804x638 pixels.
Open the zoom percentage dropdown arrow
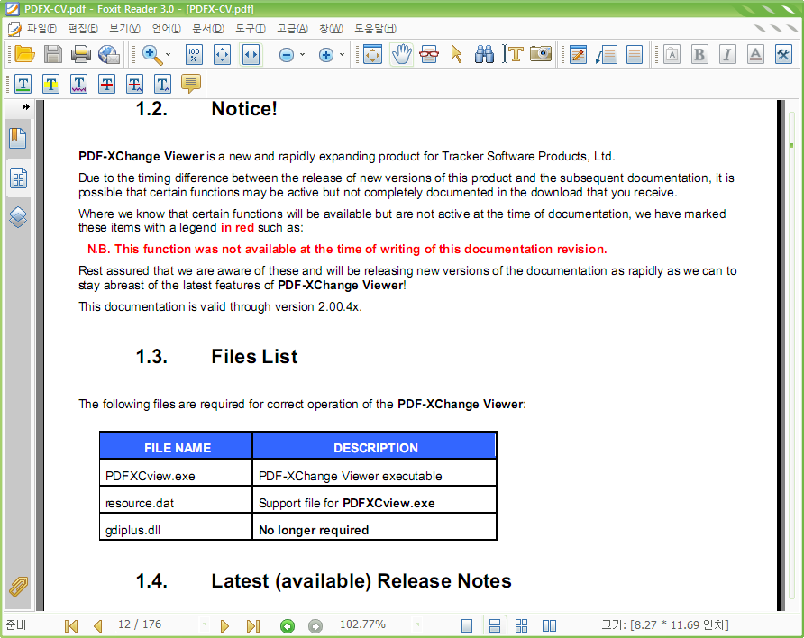click(x=417, y=624)
